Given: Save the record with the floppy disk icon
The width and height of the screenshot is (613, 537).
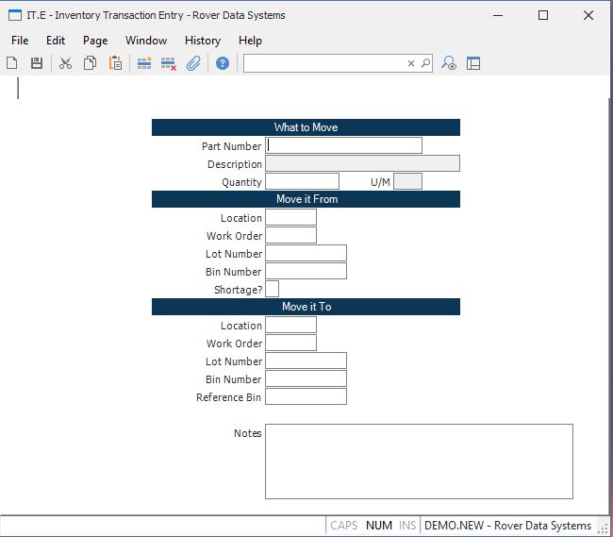Looking at the screenshot, I should [37, 63].
